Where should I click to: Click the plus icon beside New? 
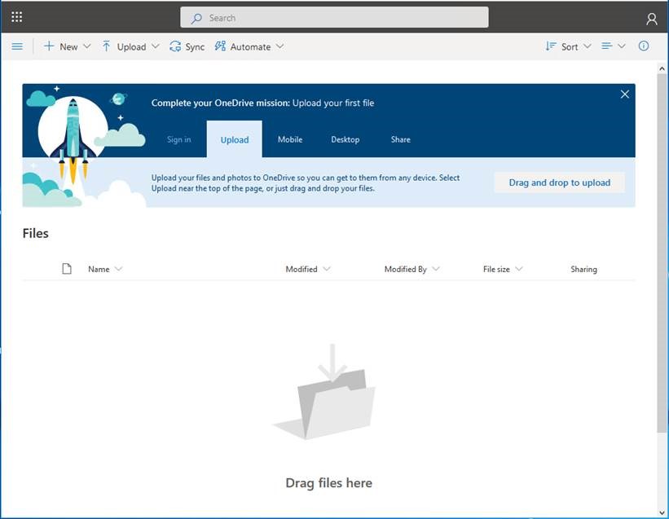click(x=49, y=46)
